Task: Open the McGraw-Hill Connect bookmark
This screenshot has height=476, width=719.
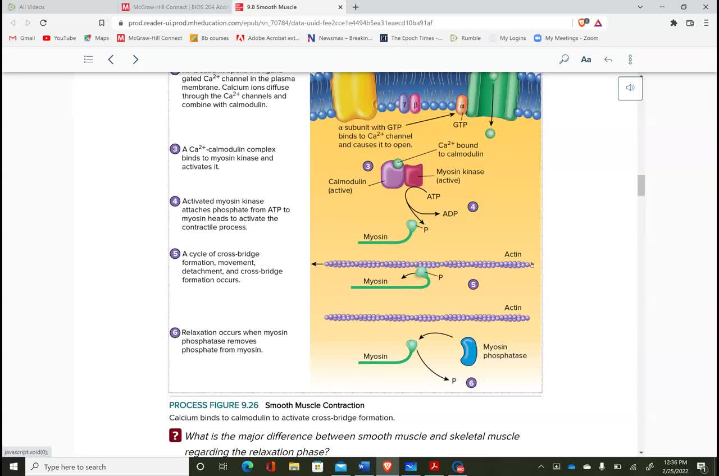Action: point(149,38)
